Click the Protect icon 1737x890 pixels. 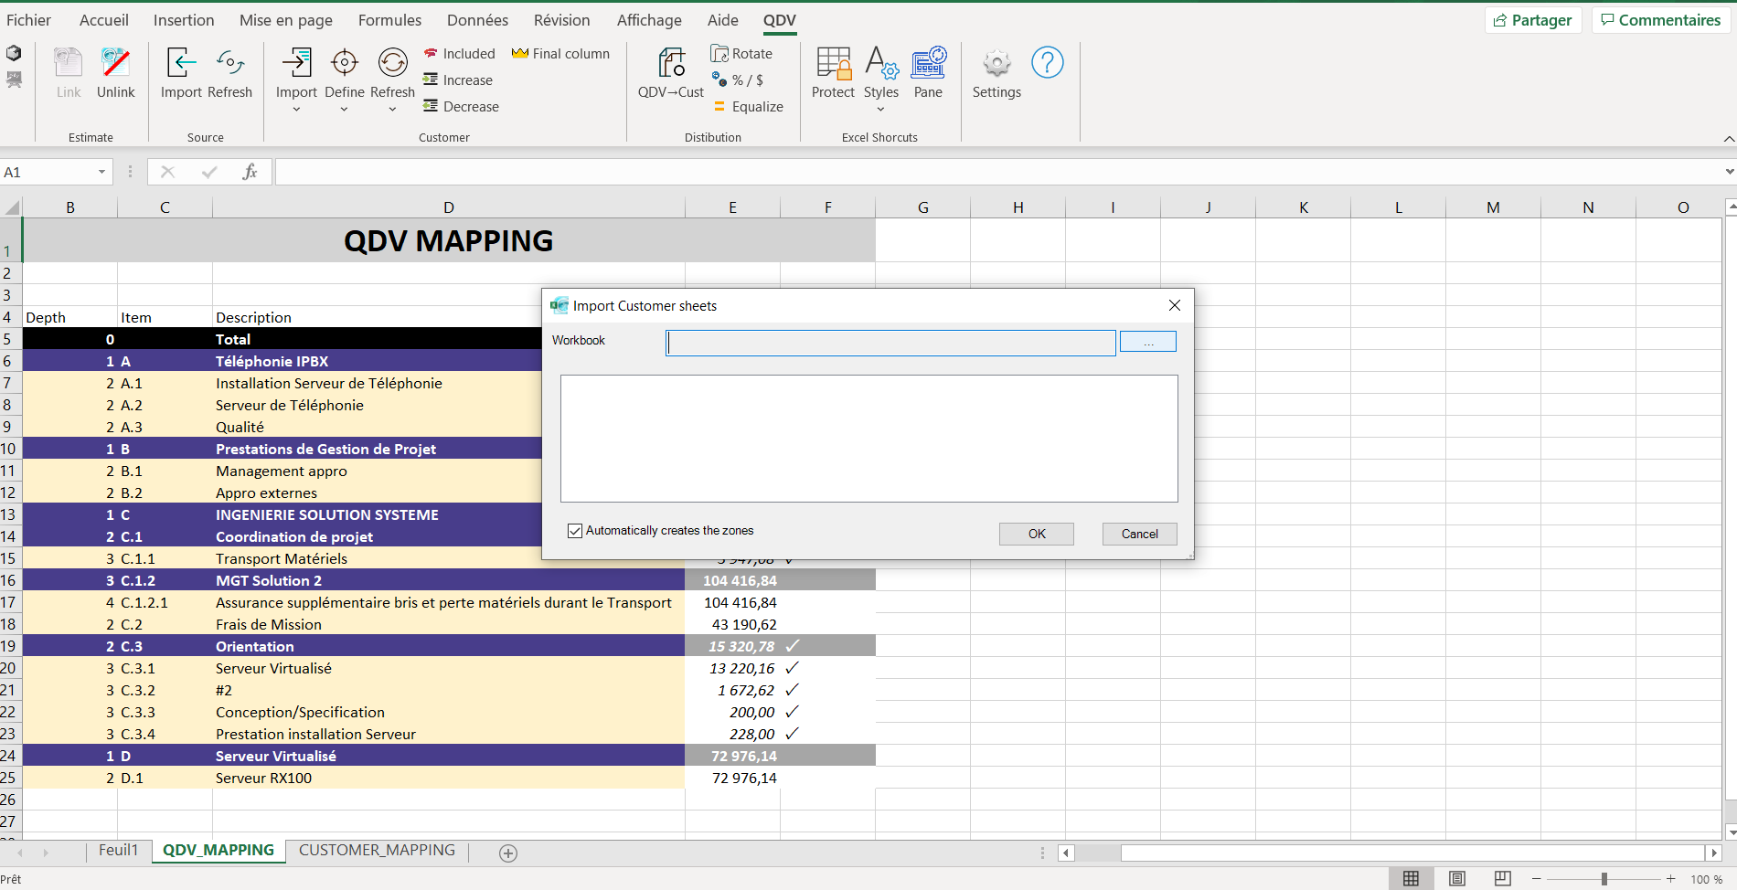(x=834, y=62)
